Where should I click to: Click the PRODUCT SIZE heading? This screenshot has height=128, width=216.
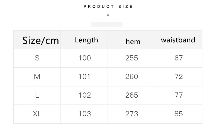click(x=108, y=7)
